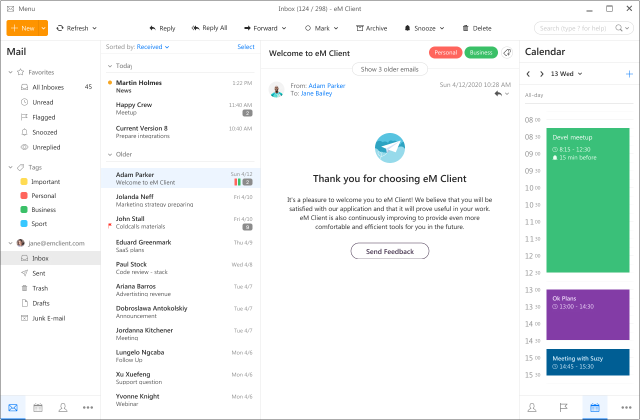Image resolution: width=640 pixels, height=420 pixels.
Task: Click the Refresh toolbar icon
Action: click(x=60, y=28)
